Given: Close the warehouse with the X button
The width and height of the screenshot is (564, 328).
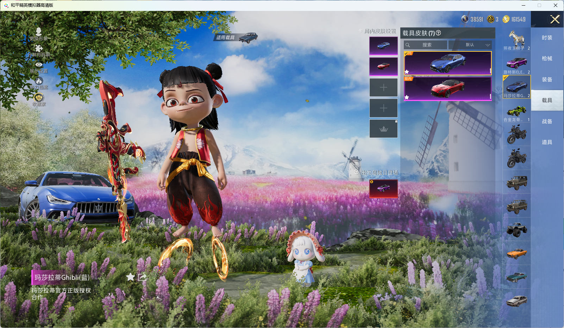Looking at the screenshot, I should pos(555,19).
